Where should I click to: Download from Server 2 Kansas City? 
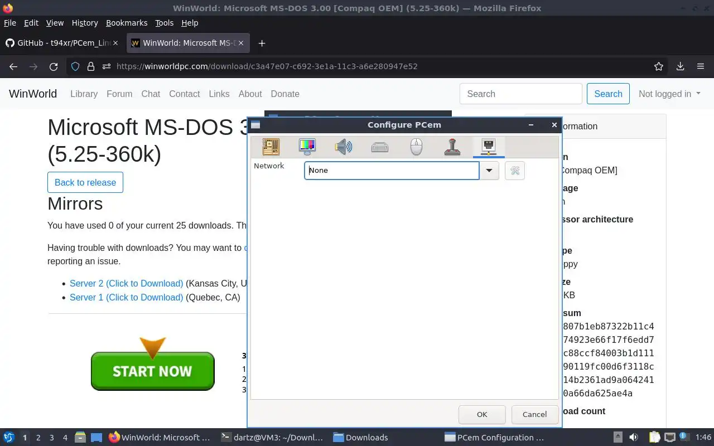[x=126, y=283]
